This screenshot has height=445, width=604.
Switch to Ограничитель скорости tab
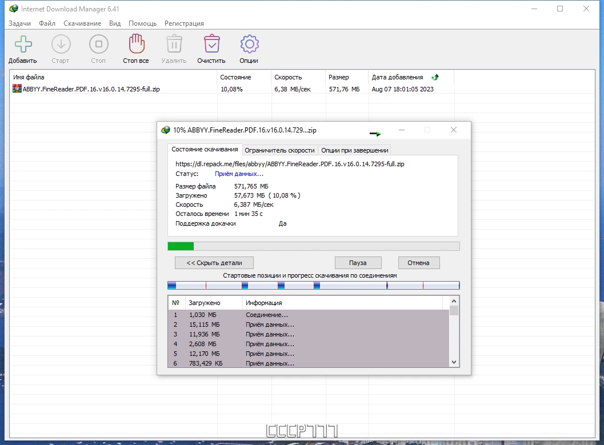279,150
